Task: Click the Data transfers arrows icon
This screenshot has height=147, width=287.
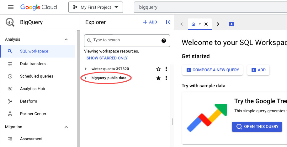Action: (x=10, y=64)
